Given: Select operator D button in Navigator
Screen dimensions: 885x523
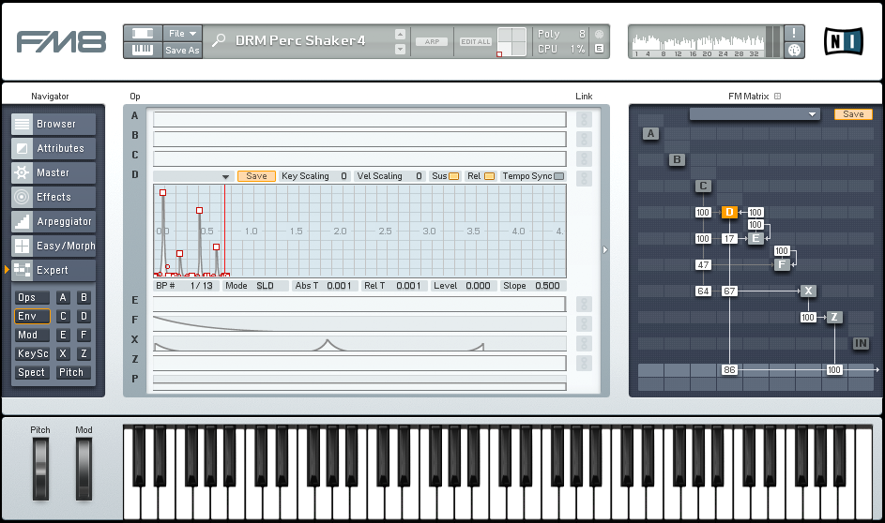Looking at the screenshot, I should click(x=84, y=316).
